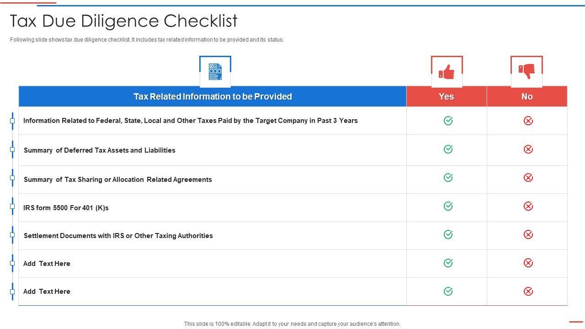
Task: Click the blue checklist document icon
Action: click(215, 72)
